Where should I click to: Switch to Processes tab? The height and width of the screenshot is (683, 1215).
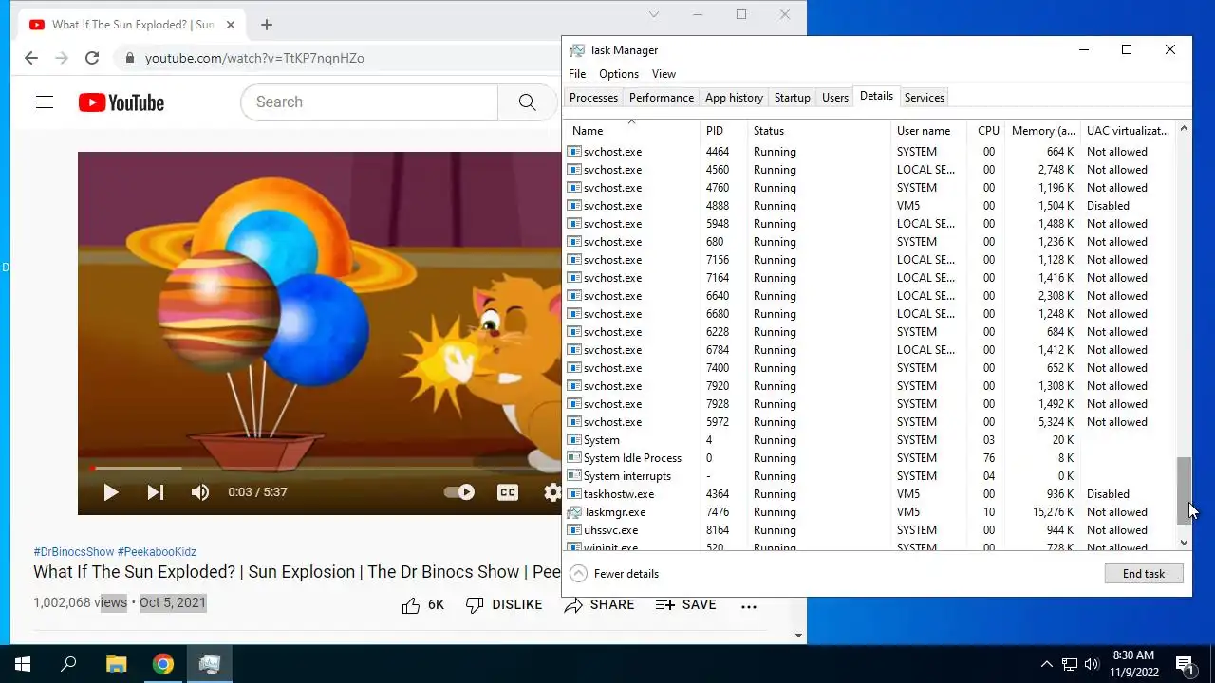(x=593, y=98)
